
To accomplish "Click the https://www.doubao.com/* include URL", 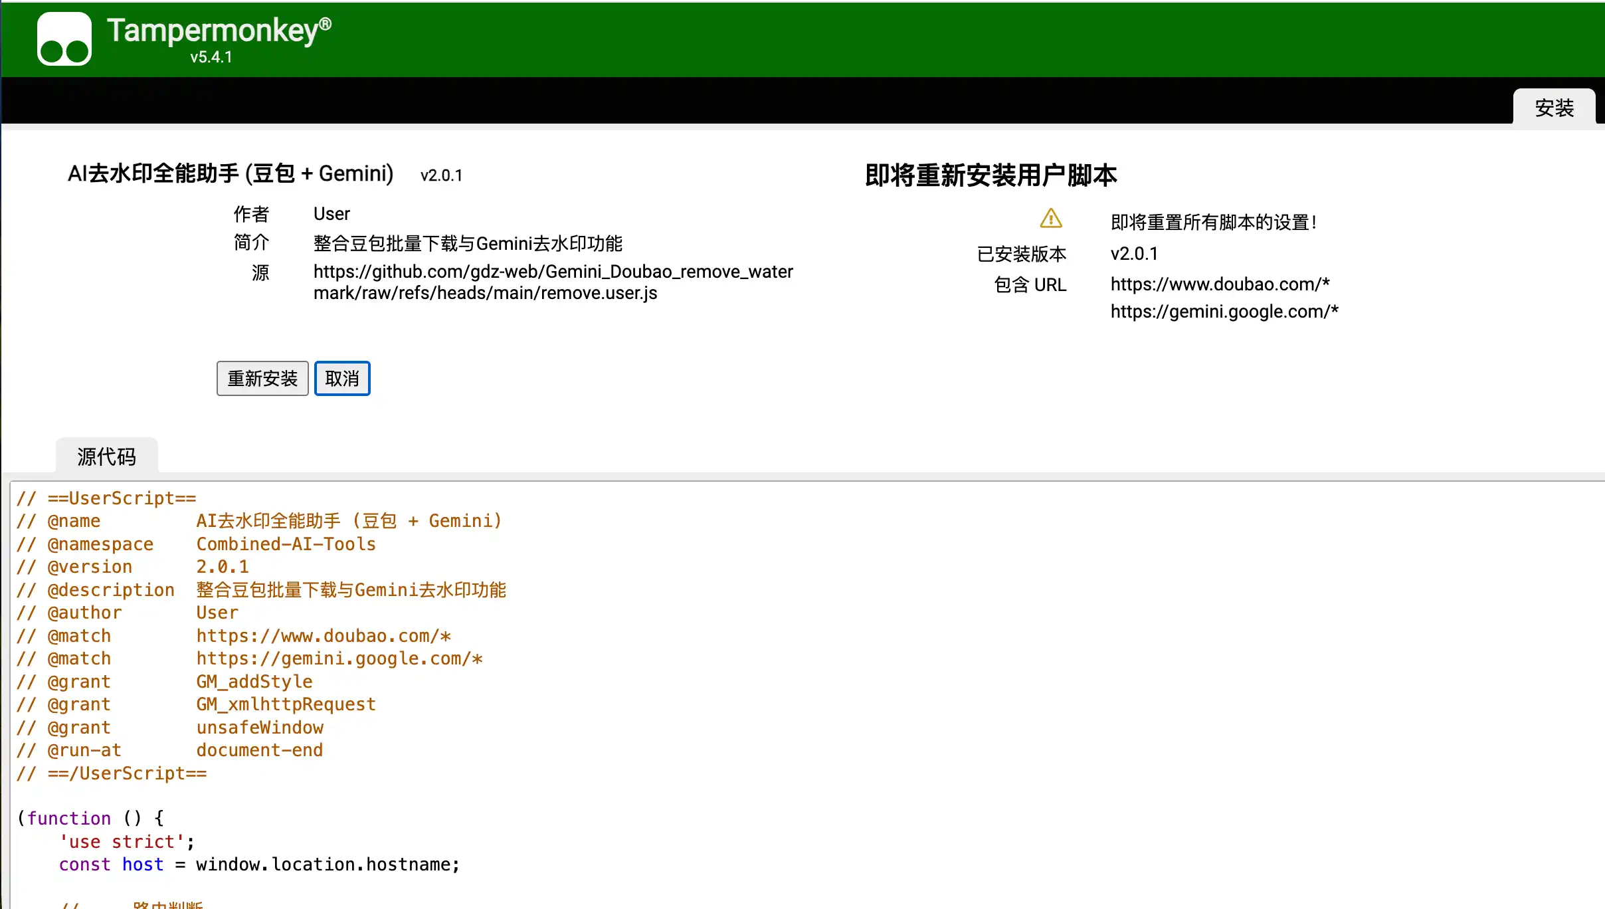I will pos(1220,284).
